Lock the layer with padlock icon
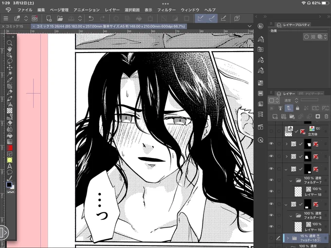331x248 pixels. click(x=297, y=108)
